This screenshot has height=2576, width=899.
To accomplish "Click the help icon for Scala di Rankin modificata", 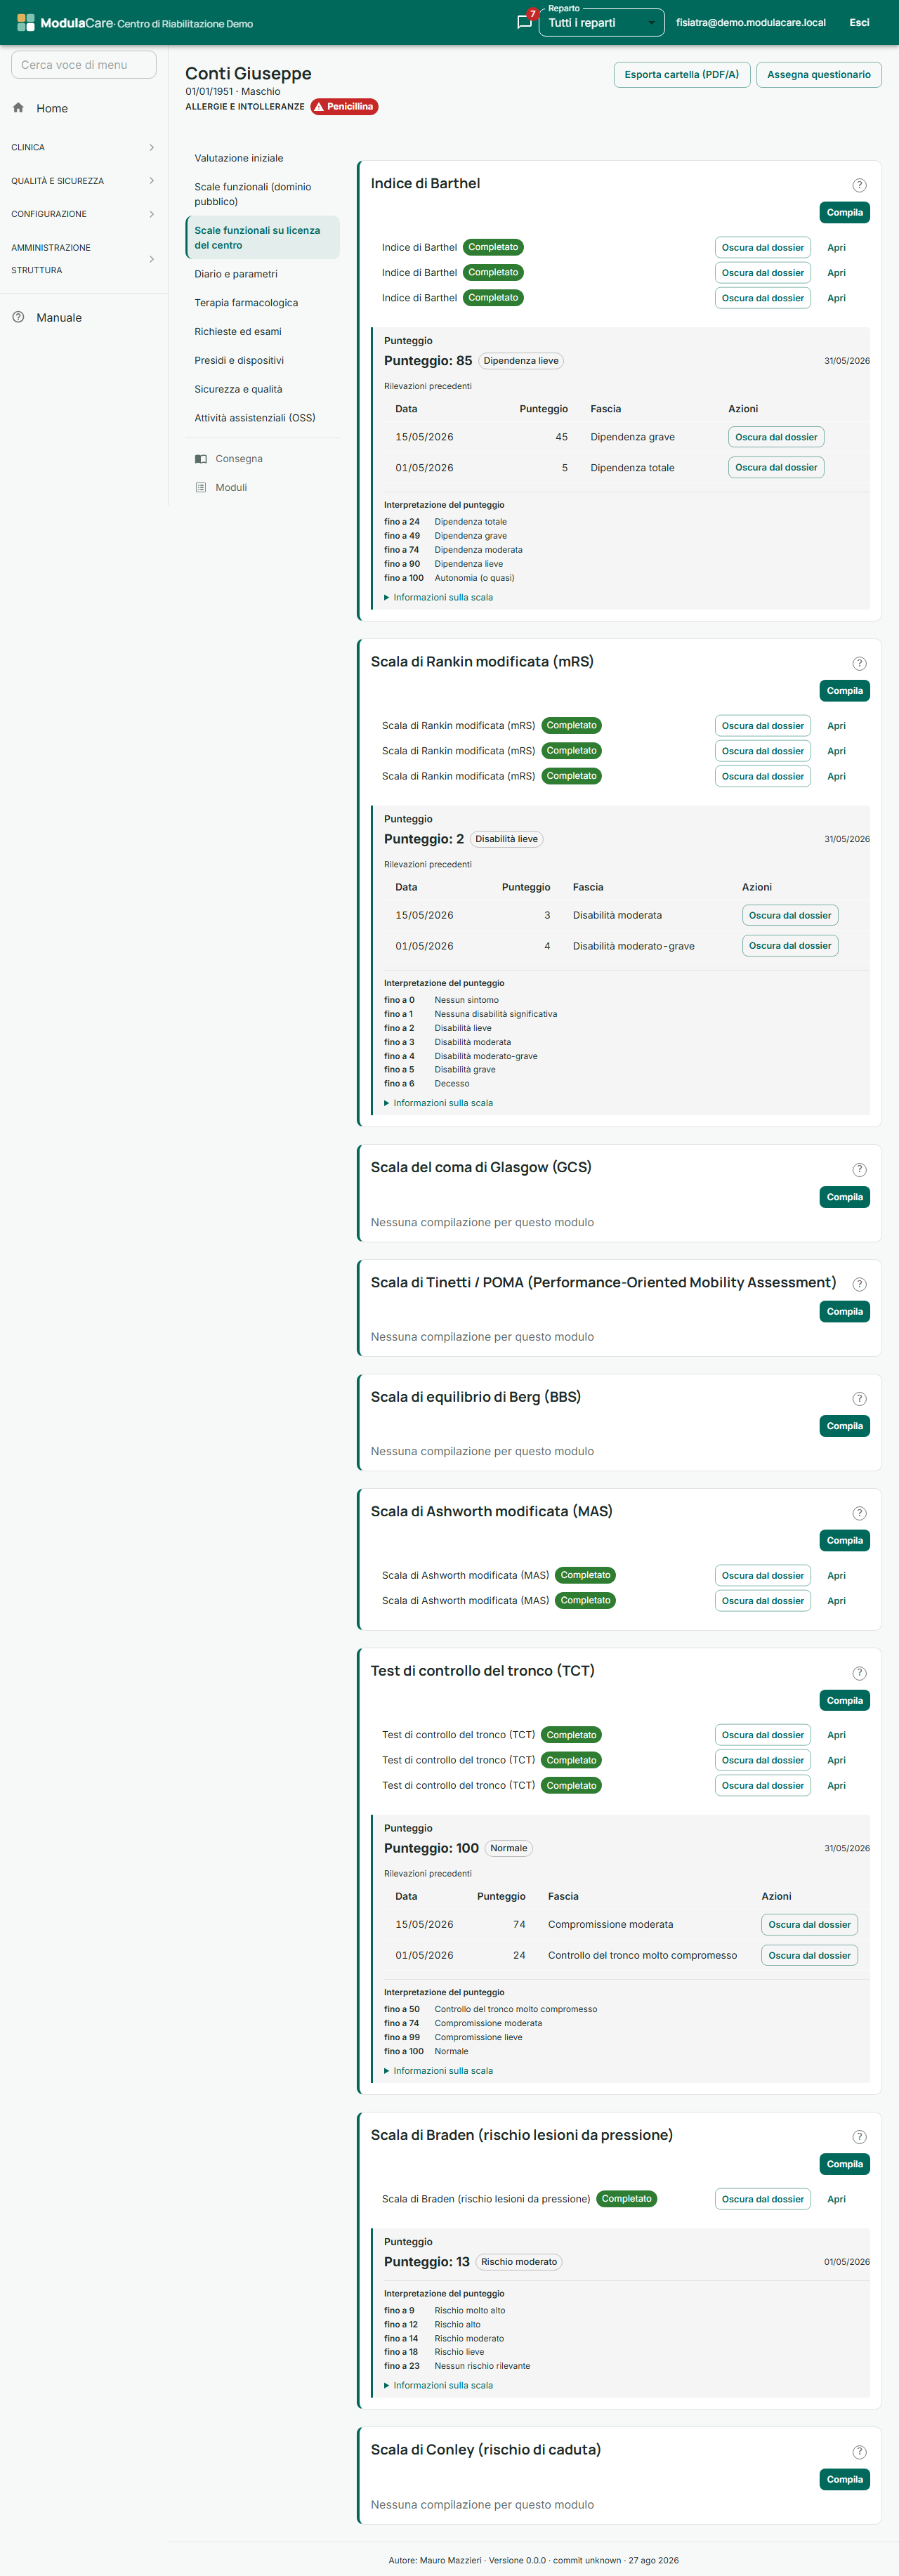I will click(x=859, y=663).
